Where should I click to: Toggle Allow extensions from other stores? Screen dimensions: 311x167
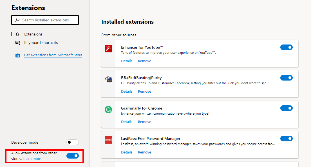[x=73, y=156]
